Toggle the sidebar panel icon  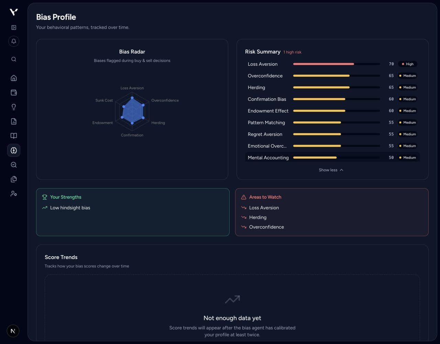tap(14, 28)
